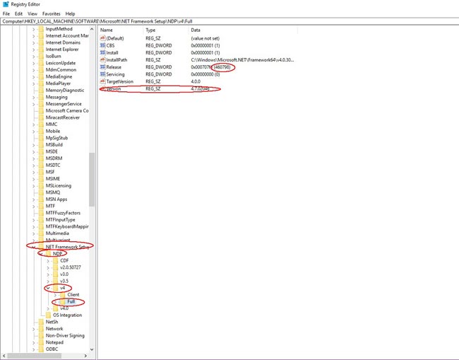Screen dimensions: 459x360
Task: Expand the MSLicensing key
Action: click(33, 185)
